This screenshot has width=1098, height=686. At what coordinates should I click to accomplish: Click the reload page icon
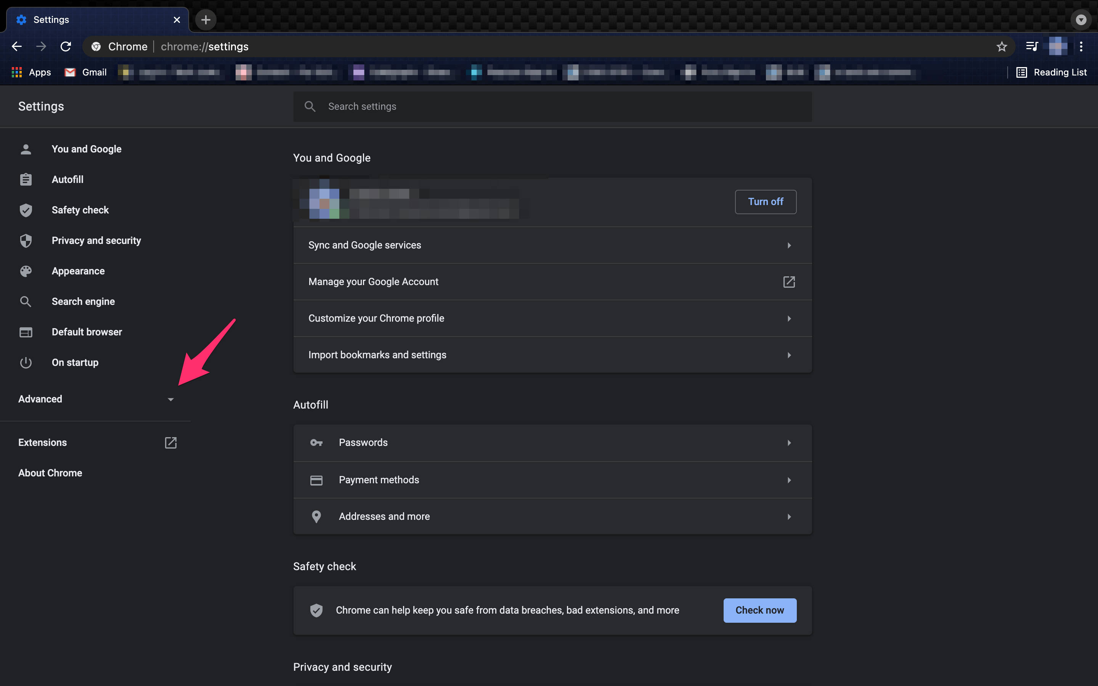pyautogui.click(x=66, y=46)
